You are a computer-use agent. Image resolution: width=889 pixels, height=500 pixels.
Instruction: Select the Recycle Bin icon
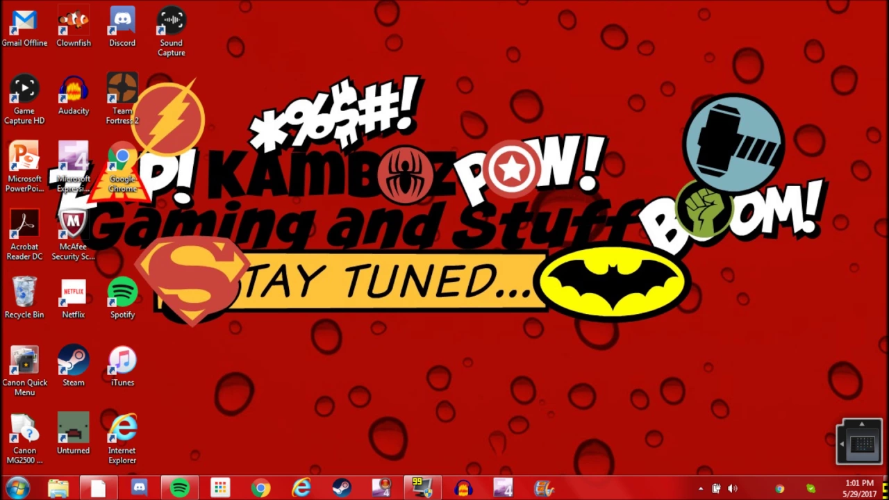[24, 299]
